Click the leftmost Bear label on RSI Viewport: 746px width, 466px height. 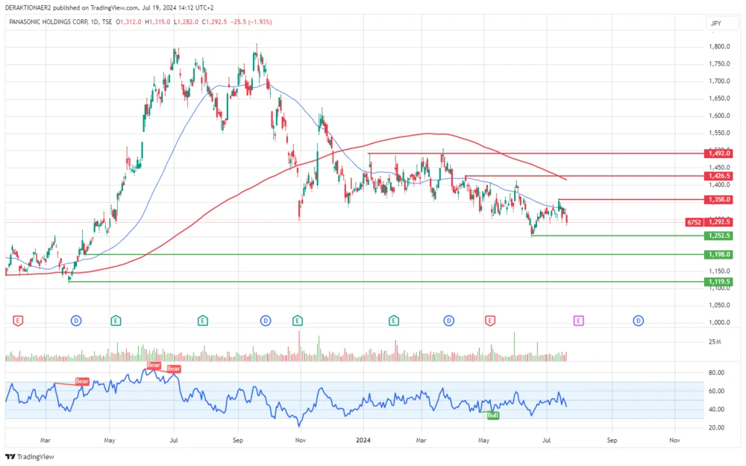[x=82, y=381]
